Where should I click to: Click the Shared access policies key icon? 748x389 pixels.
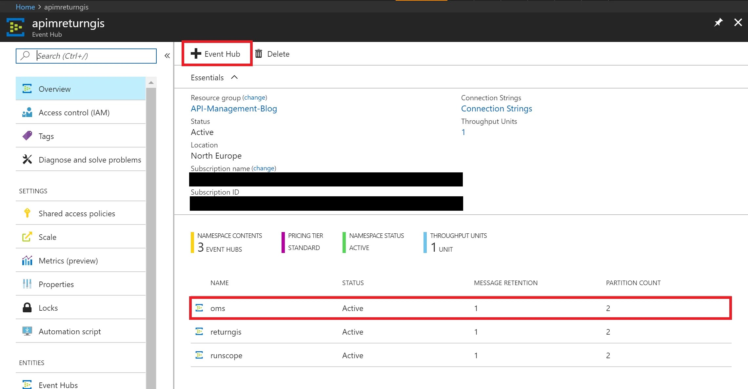pyautogui.click(x=27, y=213)
